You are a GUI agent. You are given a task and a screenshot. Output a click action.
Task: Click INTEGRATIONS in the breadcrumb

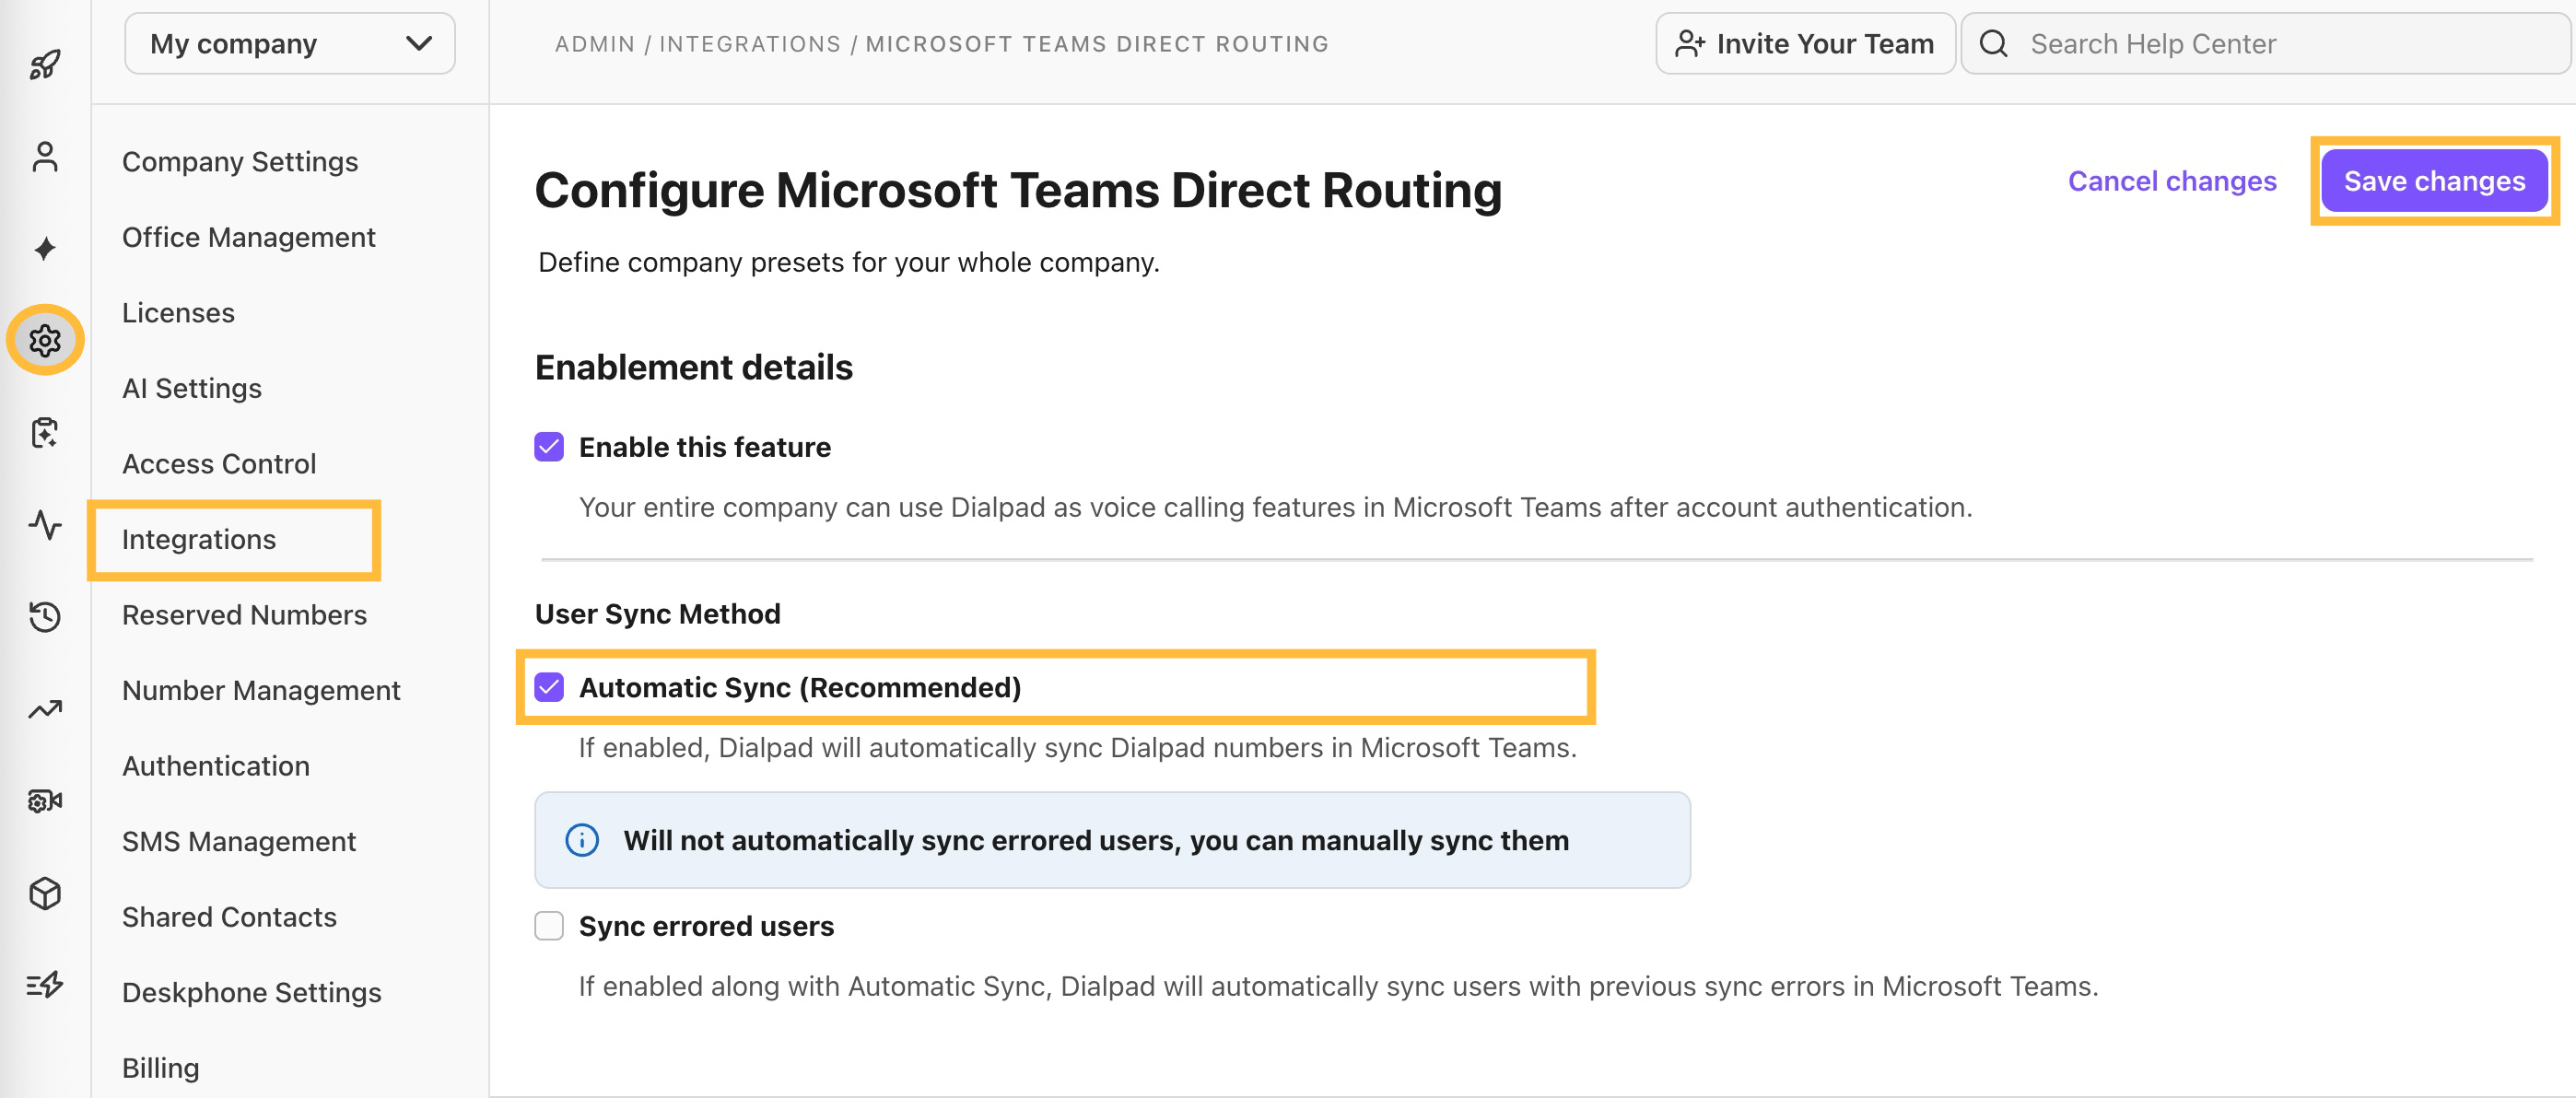tap(750, 44)
